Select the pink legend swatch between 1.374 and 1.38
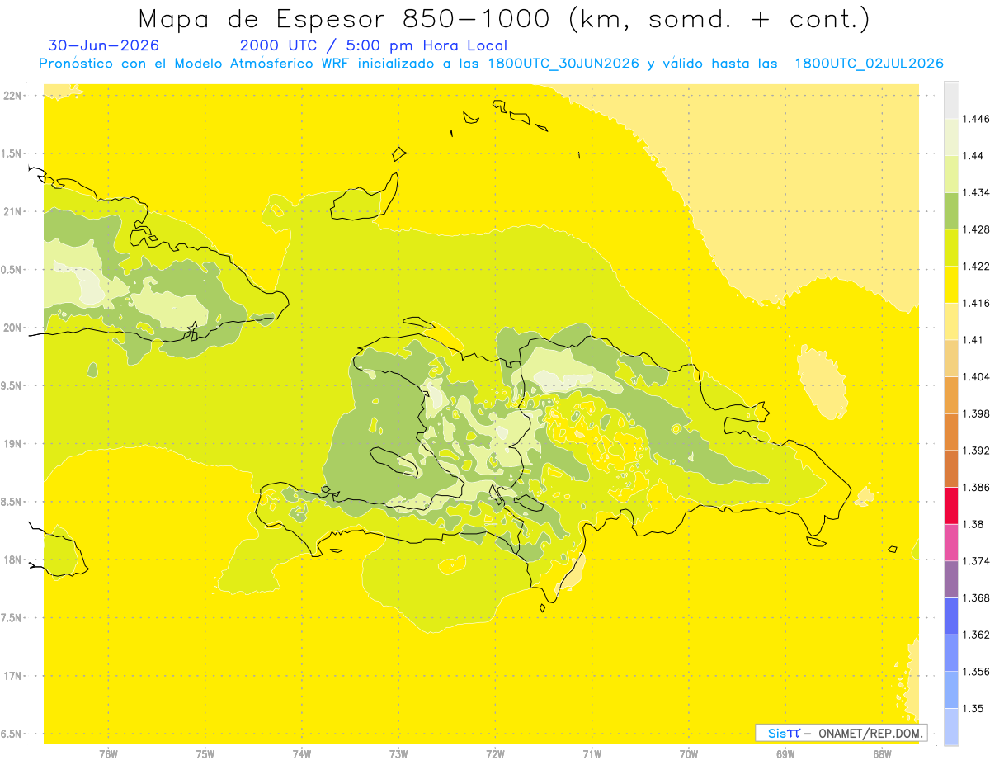The width and height of the screenshot is (990, 765). click(x=951, y=542)
